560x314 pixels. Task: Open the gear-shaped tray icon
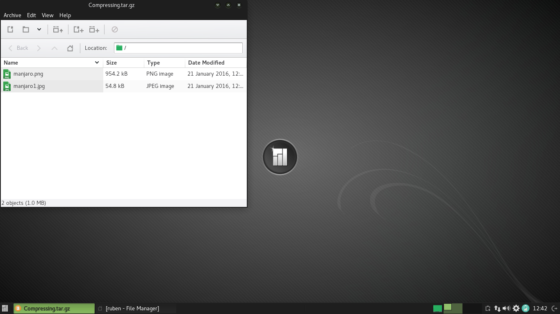(x=516, y=308)
